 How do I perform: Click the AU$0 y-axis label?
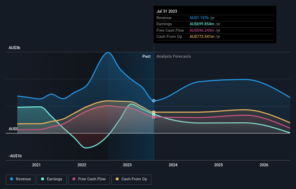13,129
